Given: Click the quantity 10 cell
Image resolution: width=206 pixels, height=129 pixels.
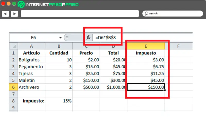Looking at the screenshot, I should (59, 60).
